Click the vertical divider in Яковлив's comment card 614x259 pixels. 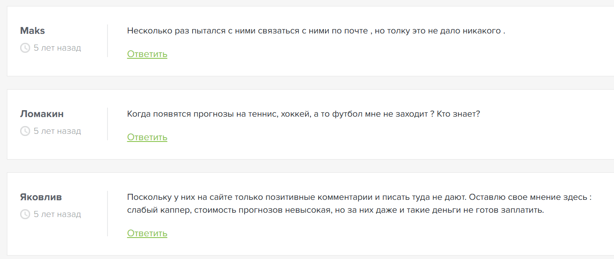coord(107,214)
